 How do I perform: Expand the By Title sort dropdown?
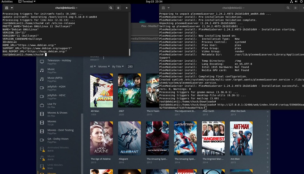118,67
